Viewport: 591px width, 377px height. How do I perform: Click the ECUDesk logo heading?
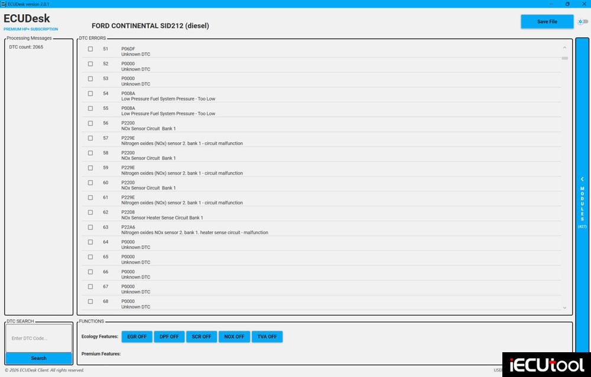[x=27, y=18]
